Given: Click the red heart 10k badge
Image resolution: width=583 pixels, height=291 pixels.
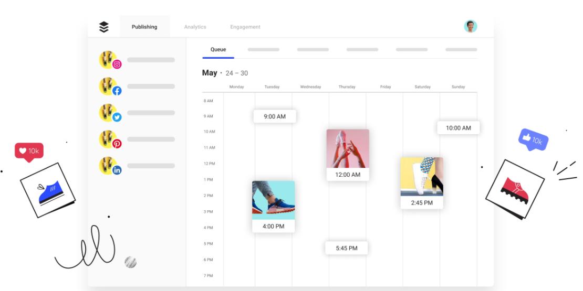Looking at the screenshot, I should (x=29, y=151).
